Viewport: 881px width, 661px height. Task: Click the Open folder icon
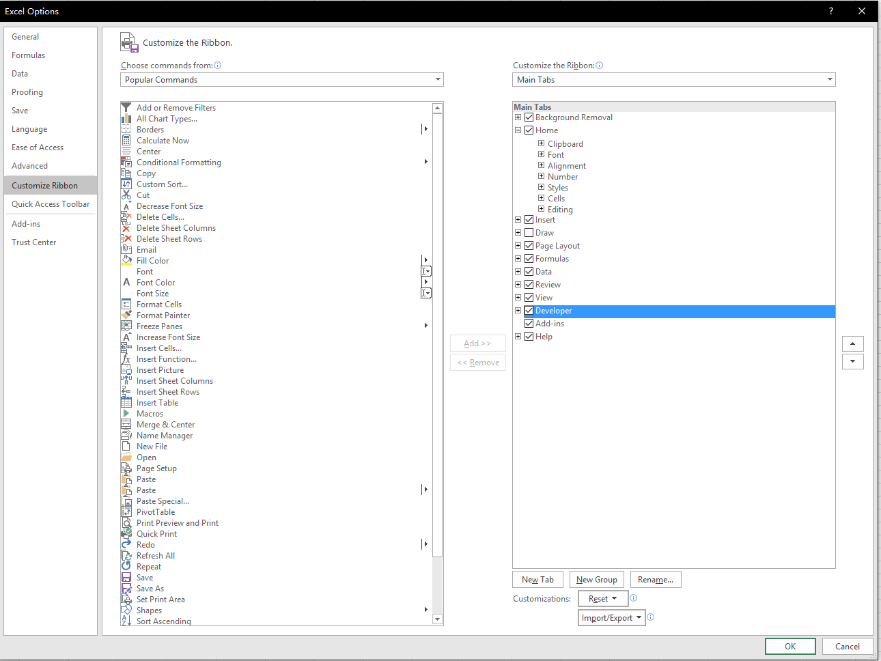click(x=126, y=458)
